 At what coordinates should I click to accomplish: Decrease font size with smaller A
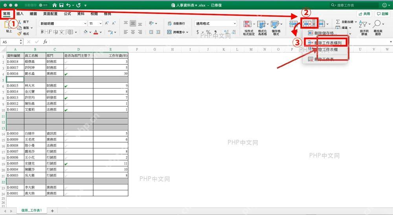pos(114,23)
